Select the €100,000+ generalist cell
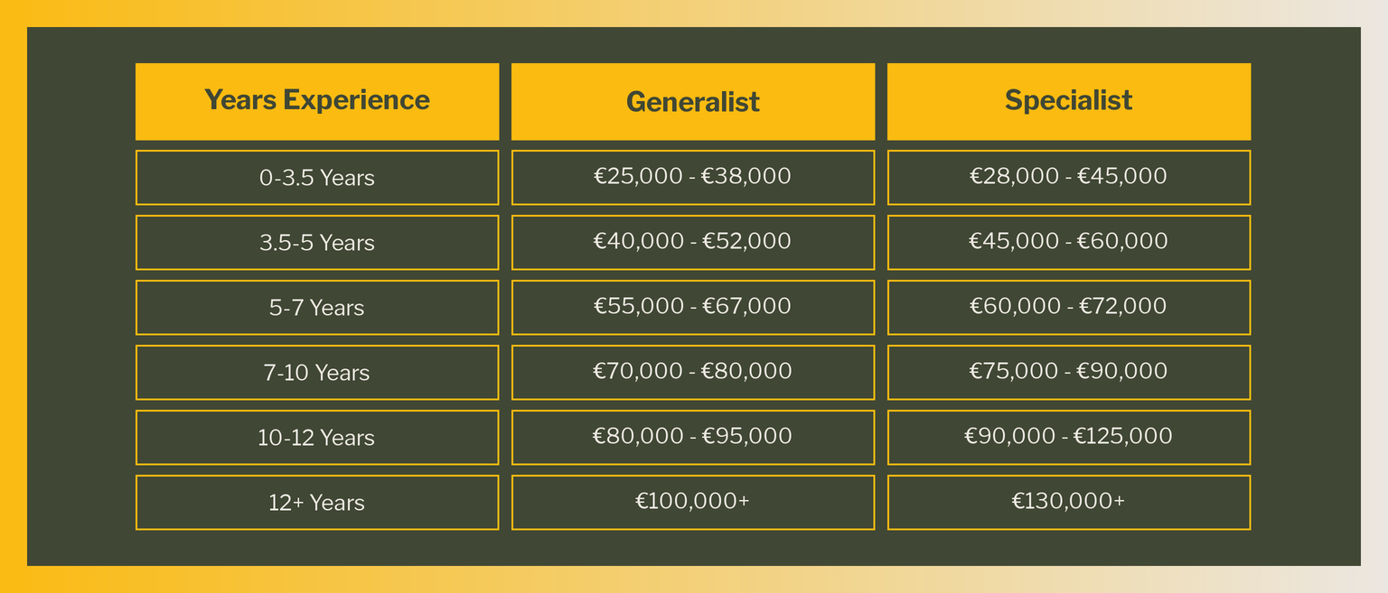 click(x=693, y=503)
